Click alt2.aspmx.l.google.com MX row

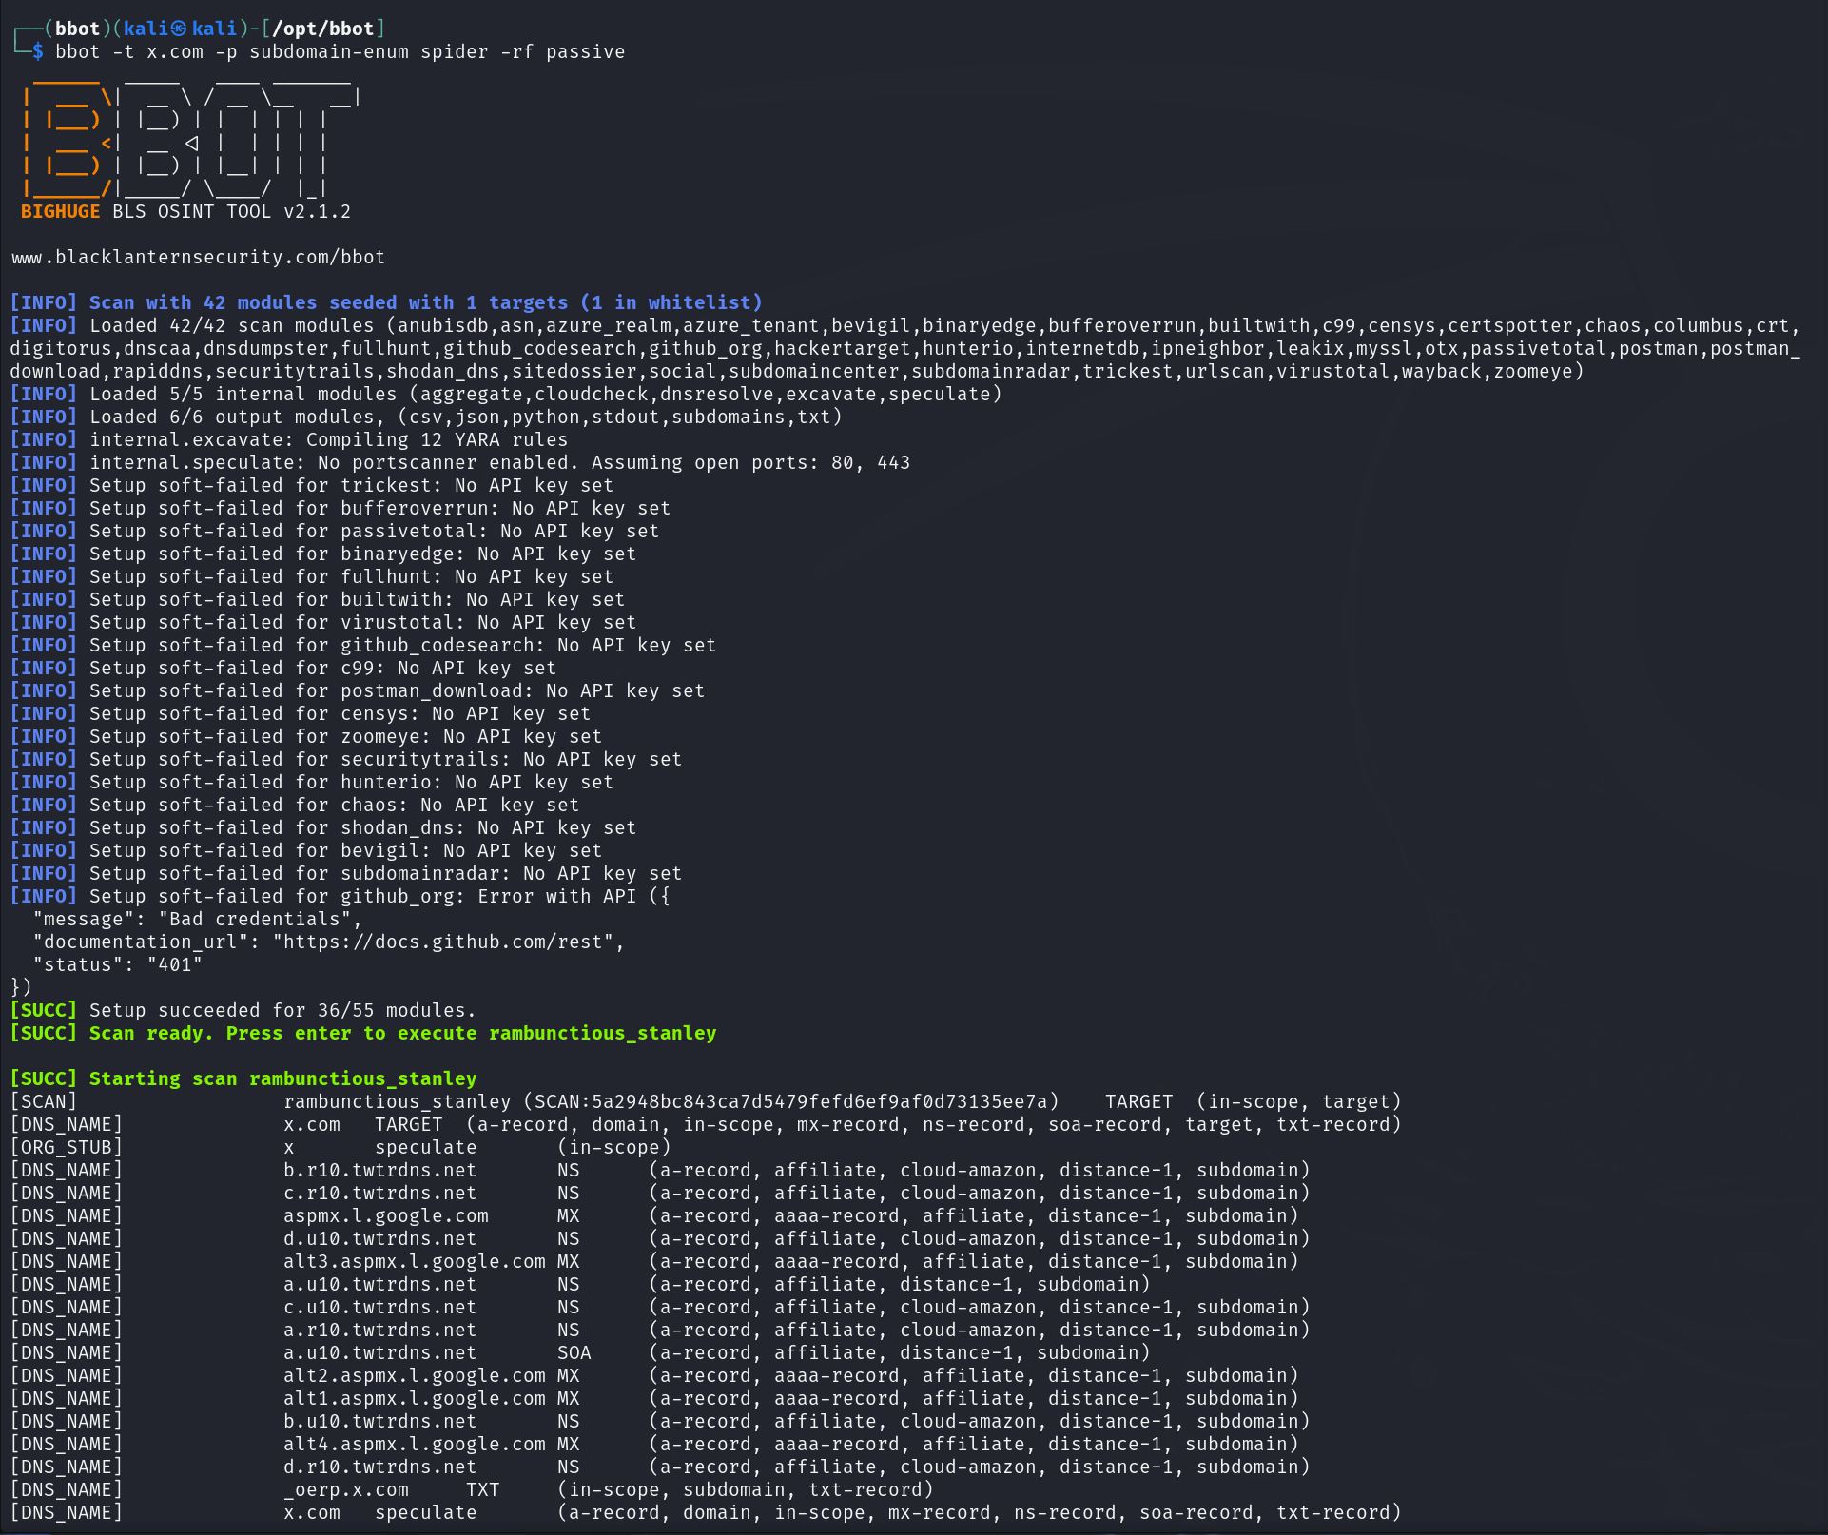654,1375
